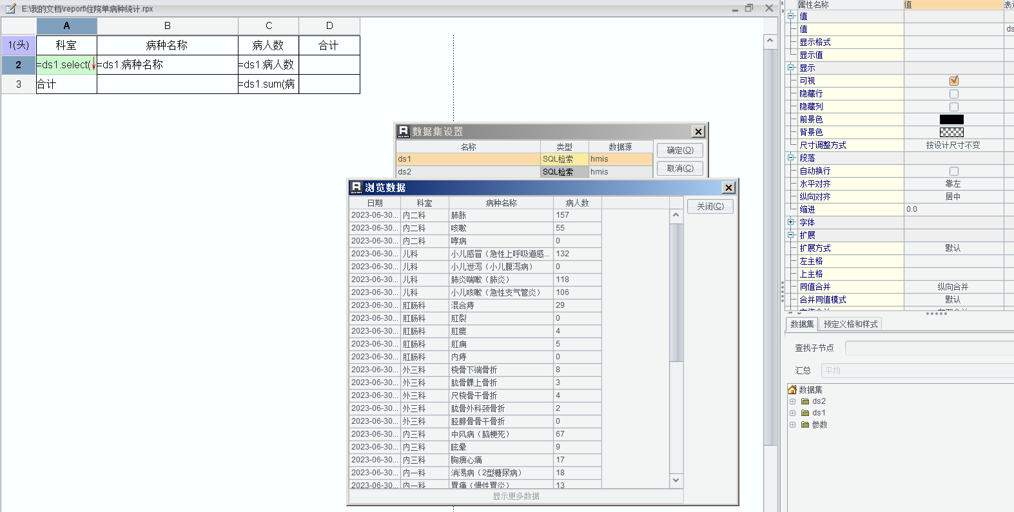1014x512 pixels.
Task: Click the ds2 folder icon in dataset tree
Action: click(805, 401)
